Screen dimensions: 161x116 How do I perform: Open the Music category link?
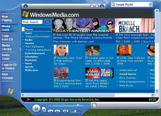click(28, 33)
